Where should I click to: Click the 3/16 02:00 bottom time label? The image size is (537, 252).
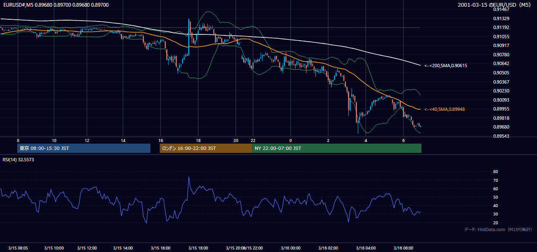tap(328, 248)
